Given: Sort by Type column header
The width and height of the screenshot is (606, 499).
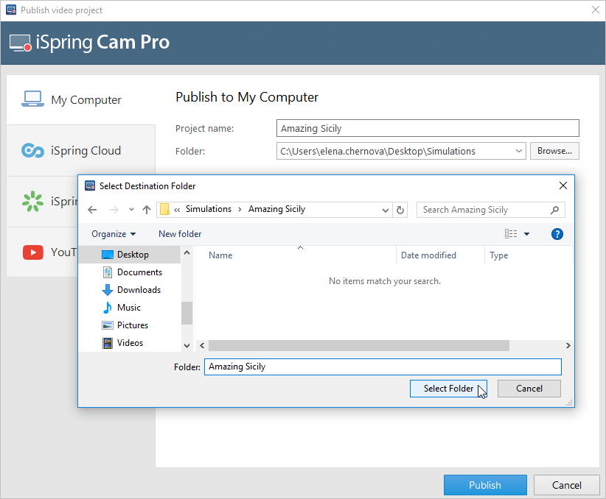Looking at the screenshot, I should (529, 255).
